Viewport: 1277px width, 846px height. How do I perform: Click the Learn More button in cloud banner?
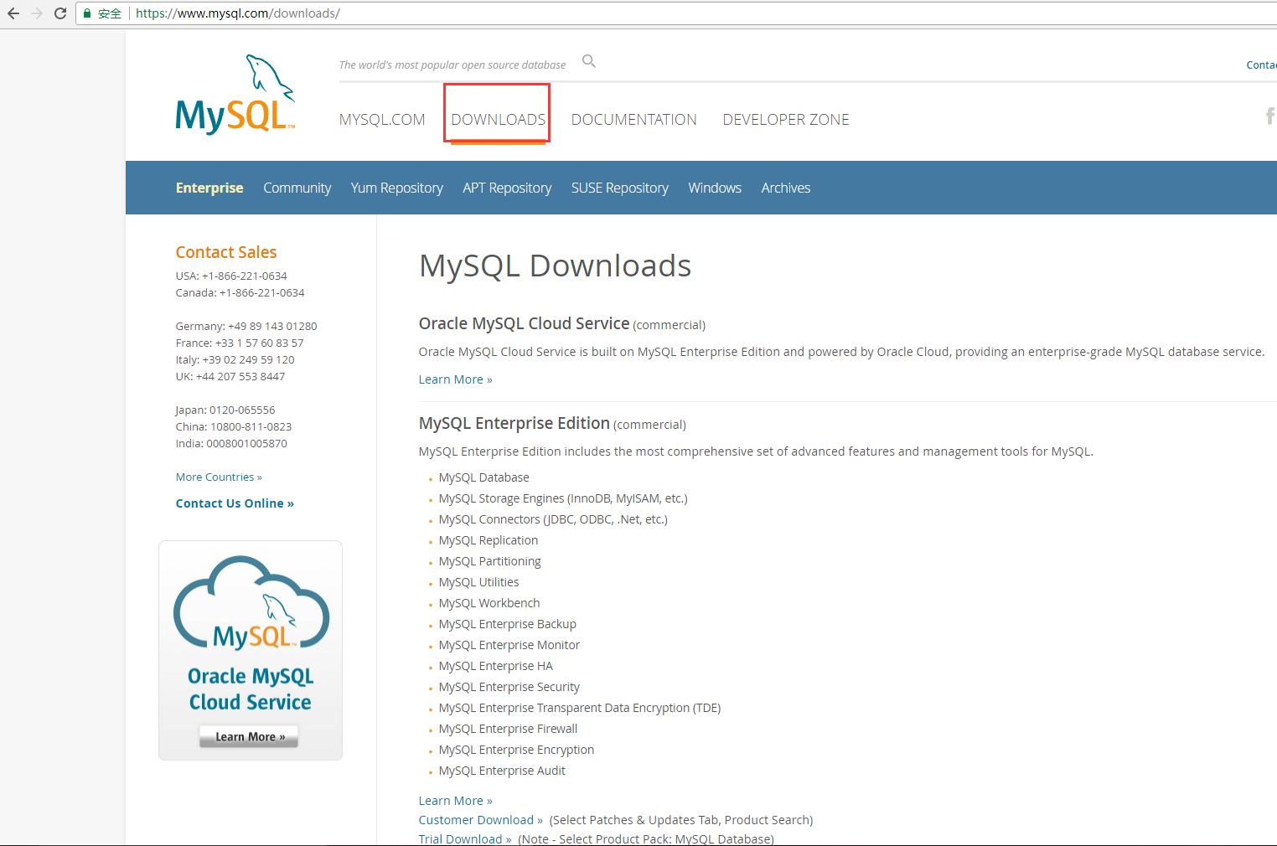tap(249, 736)
